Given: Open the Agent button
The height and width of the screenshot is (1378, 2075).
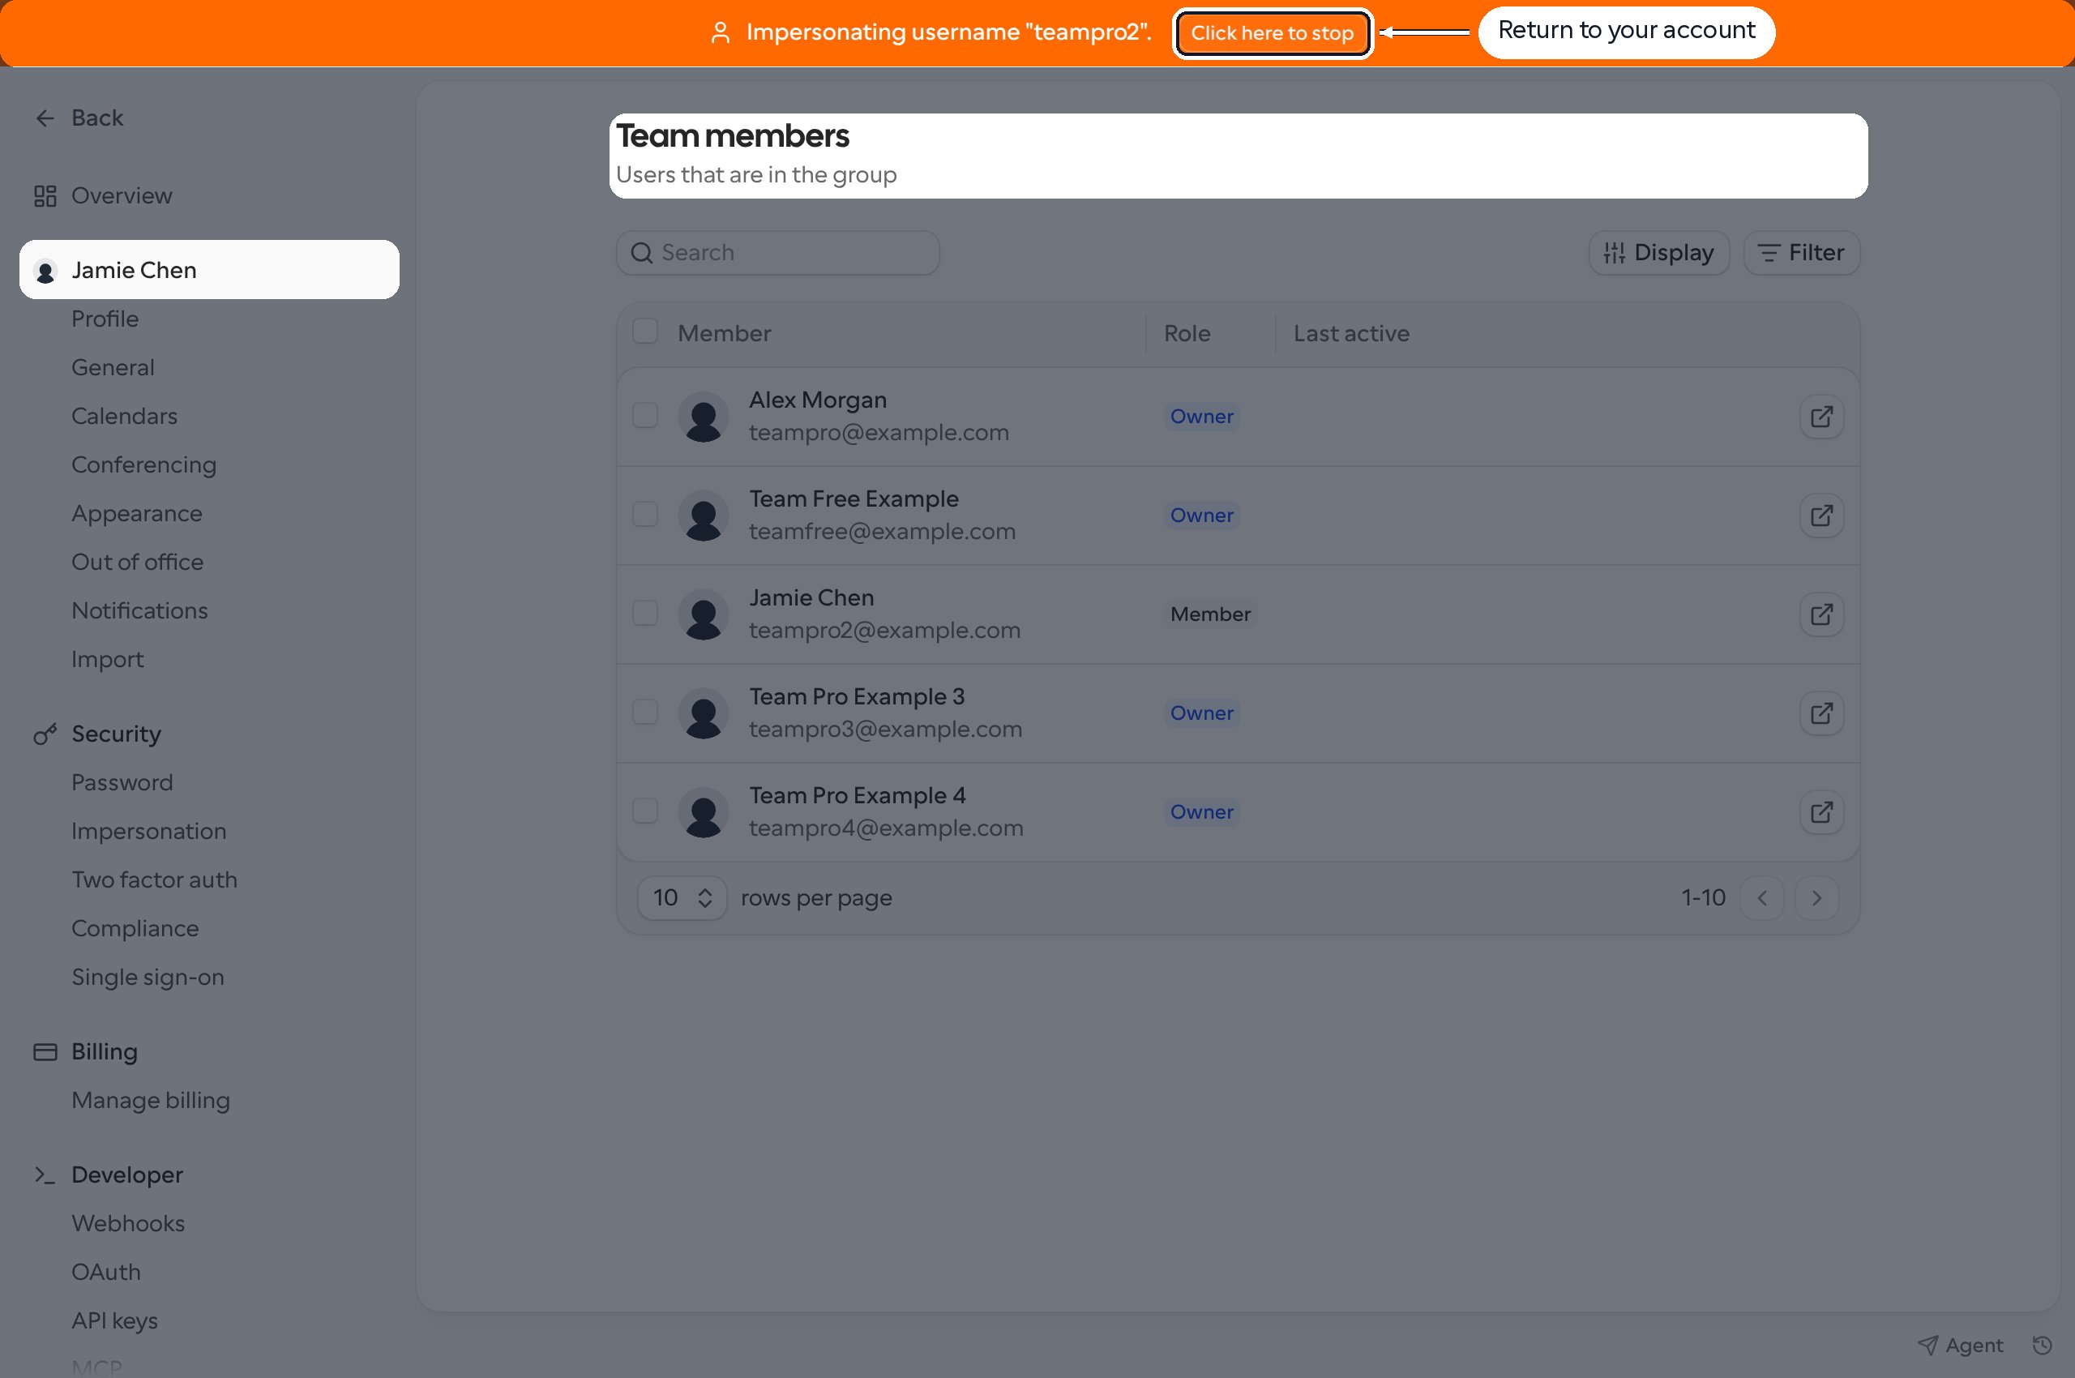Looking at the screenshot, I should [x=1961, y=1345].
